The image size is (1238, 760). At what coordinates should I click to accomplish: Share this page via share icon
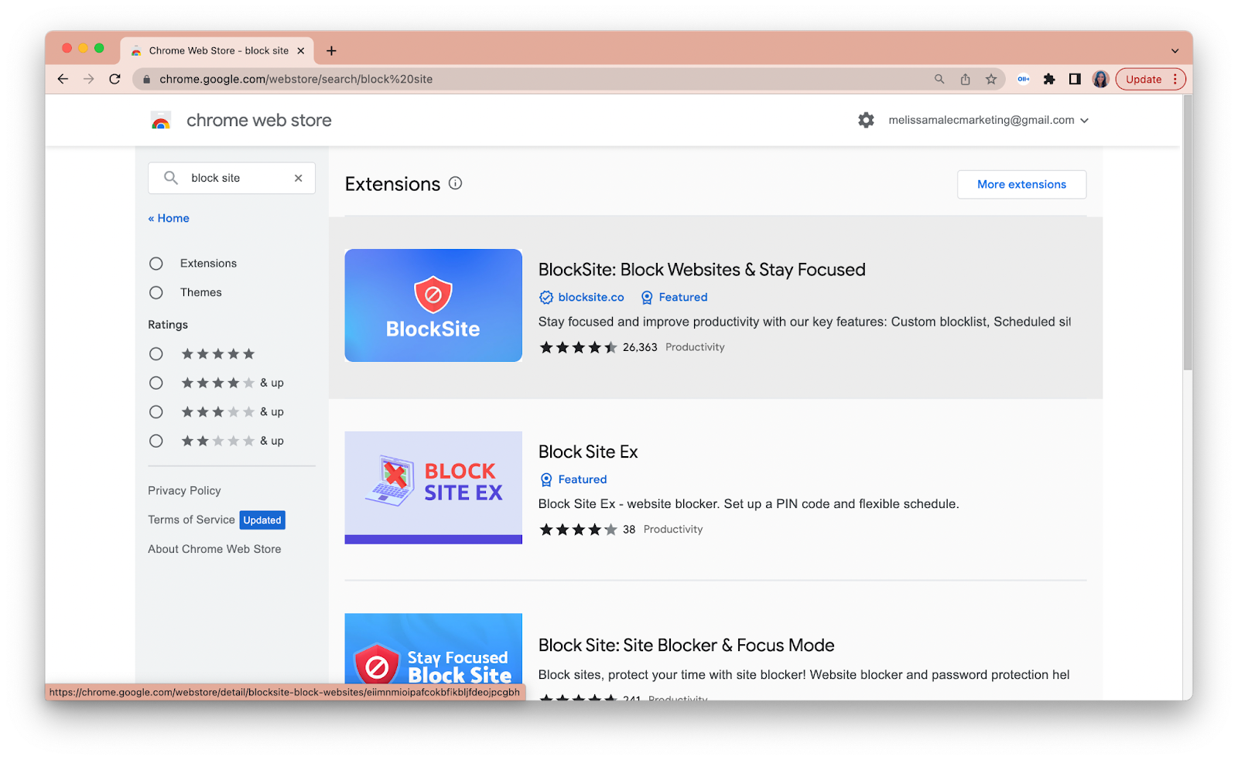coord(966,79)
